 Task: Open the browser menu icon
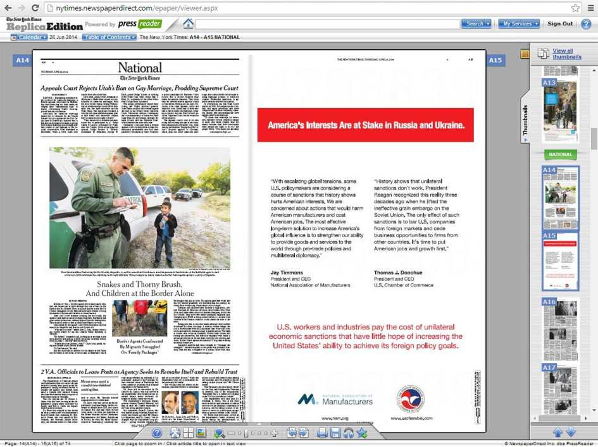click(x=590, y=8)
